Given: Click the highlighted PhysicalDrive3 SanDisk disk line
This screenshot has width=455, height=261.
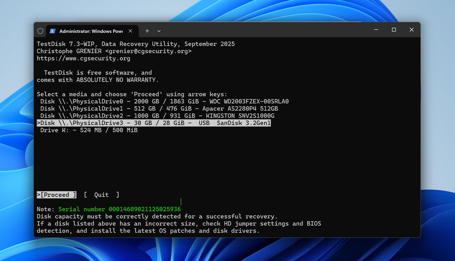Looking at the screenshot, I should coord(154,123).
